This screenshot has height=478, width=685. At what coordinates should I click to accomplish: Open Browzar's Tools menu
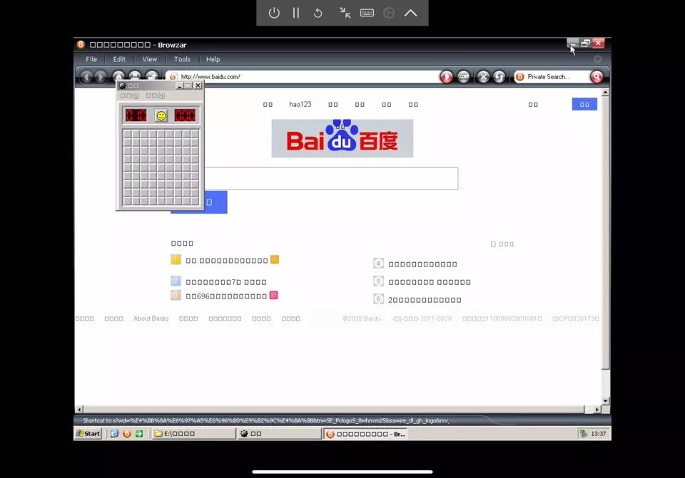point(181,58)
